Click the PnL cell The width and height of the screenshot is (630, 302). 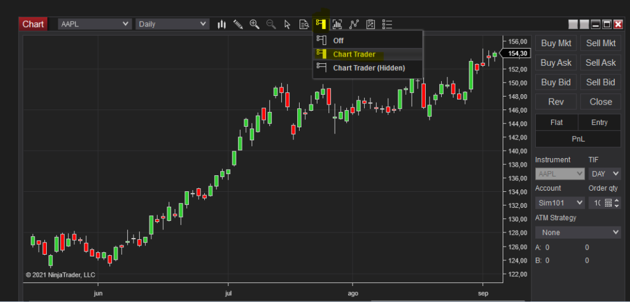click(578, 138)
